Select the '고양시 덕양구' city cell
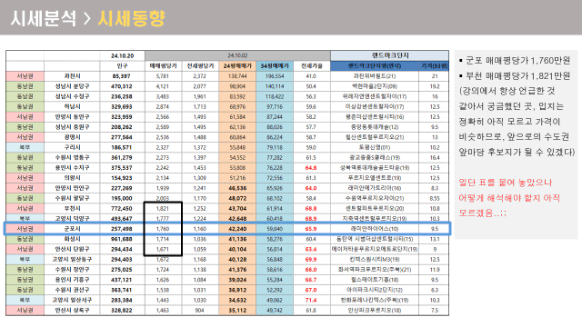The width and height of the screenshot is (582, 327). tap(72, 218)
